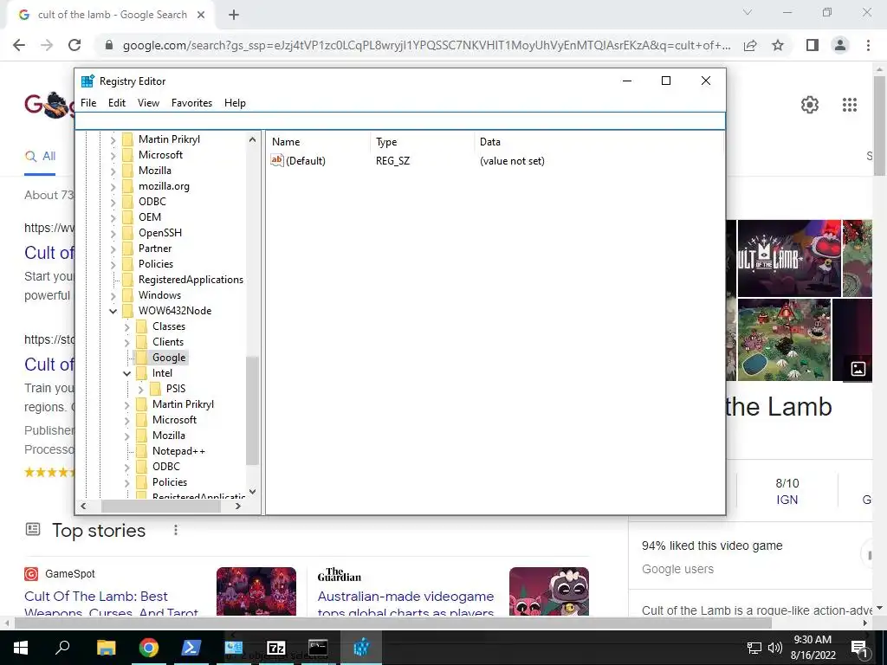Click the Clients folder icon

pos(141,341)
